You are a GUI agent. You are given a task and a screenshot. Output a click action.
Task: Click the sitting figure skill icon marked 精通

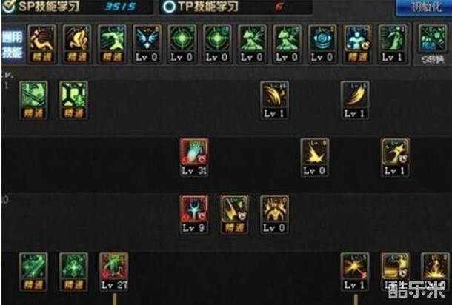pyautogui.click(x=41, y=44)
